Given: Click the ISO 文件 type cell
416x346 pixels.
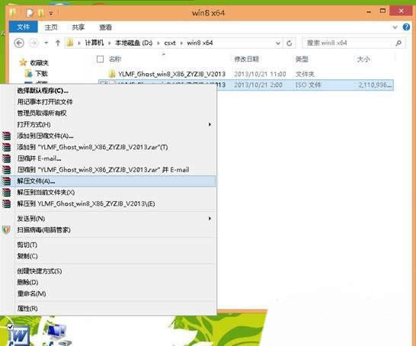Looking at the screenshot, I should coord(309,85).
